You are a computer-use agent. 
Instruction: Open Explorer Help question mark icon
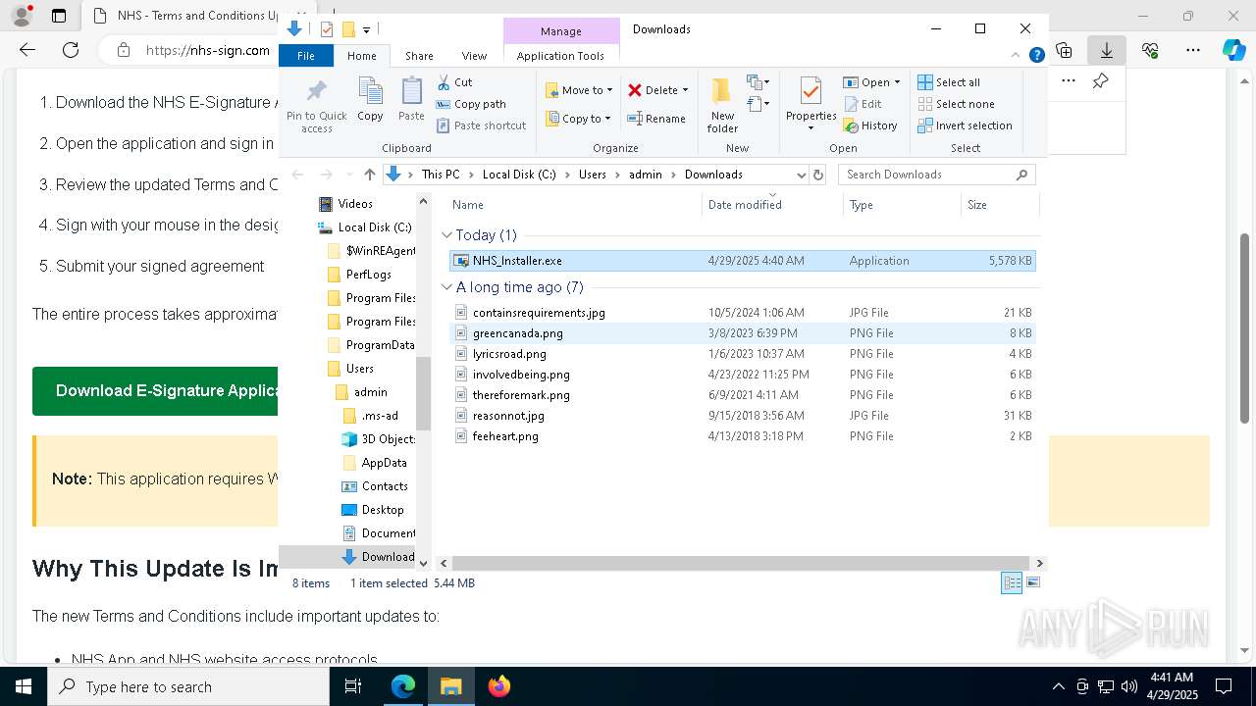point(1036,56)
